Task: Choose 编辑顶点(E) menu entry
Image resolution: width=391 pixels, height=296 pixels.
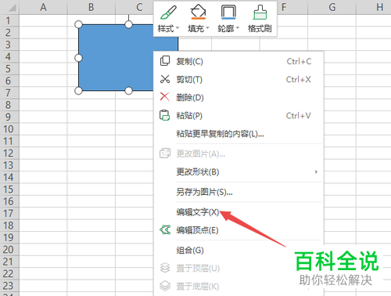Action: pos(239,230)
